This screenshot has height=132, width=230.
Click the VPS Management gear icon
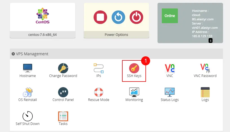[13, 54]
